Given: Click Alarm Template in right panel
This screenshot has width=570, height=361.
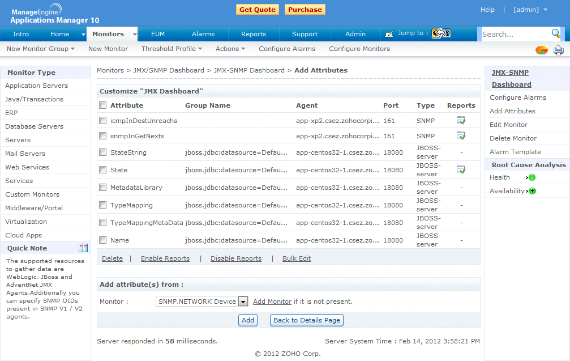Looking at the screenshot, I should [x=515, y=152].
